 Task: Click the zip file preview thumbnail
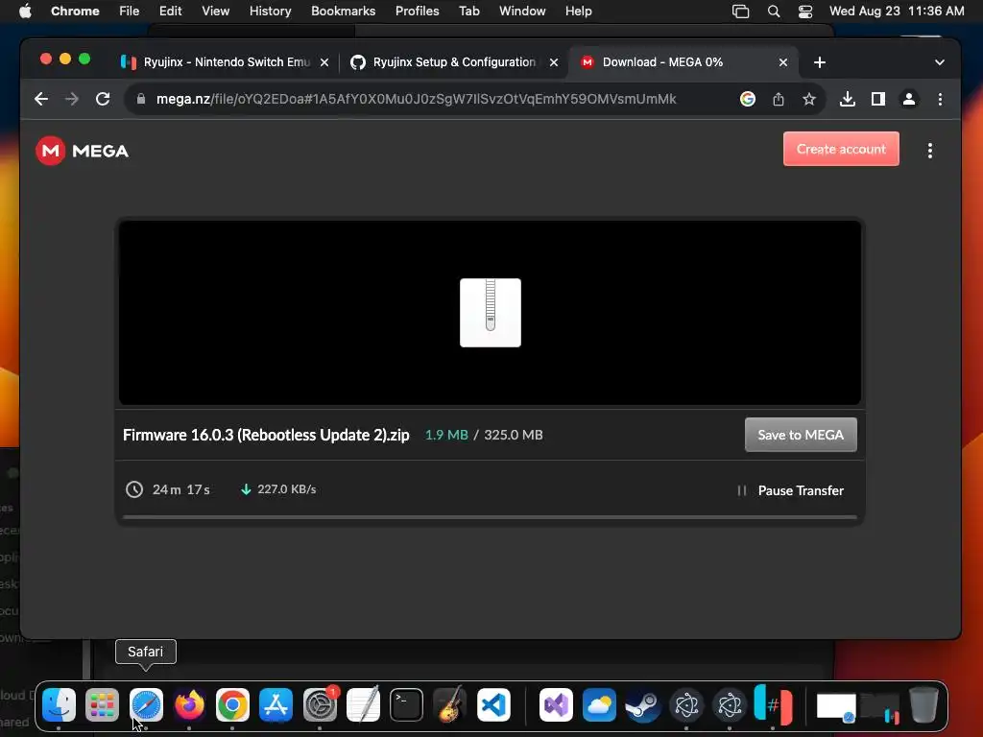pyautogui.click(x=491, y=313)
